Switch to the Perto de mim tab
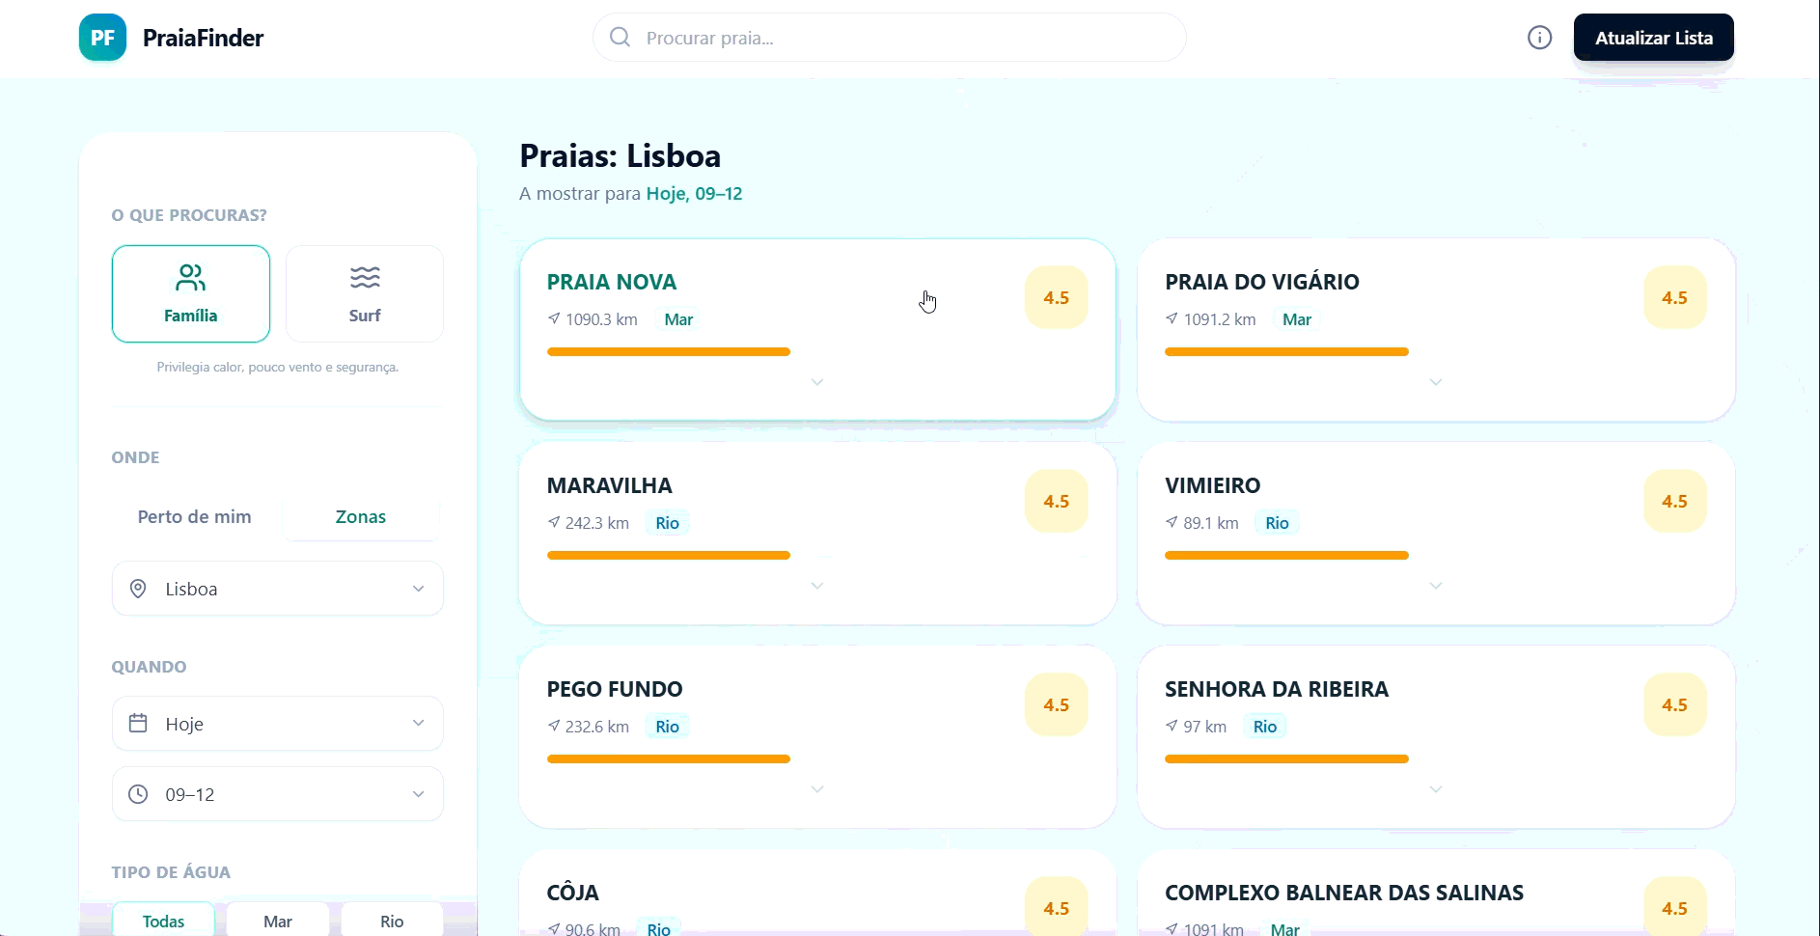Viewport: 1820px width, 936px height. coord(195,517)
